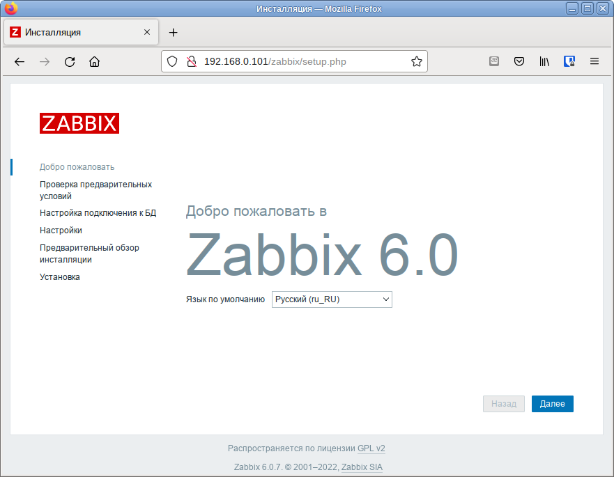Click the Firefox logo in title bar
614x477 pixels.
(11, 8)
